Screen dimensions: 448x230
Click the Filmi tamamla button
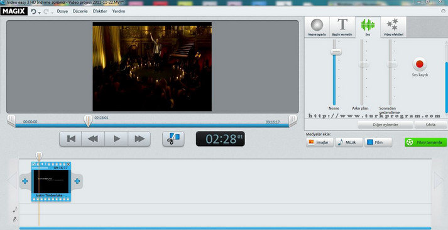(x=425, y=142)
